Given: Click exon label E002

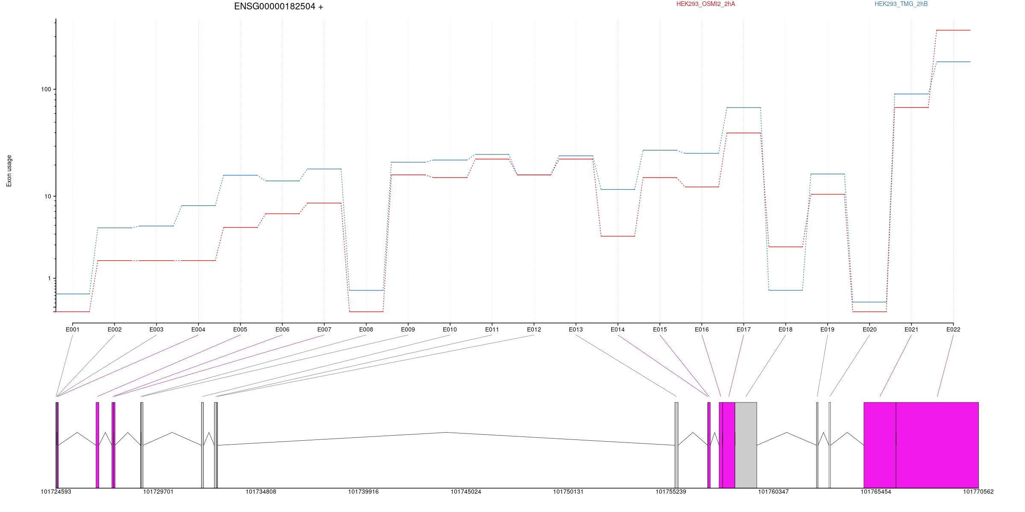Looking at the screenshot, I should (x=114, y=329).
